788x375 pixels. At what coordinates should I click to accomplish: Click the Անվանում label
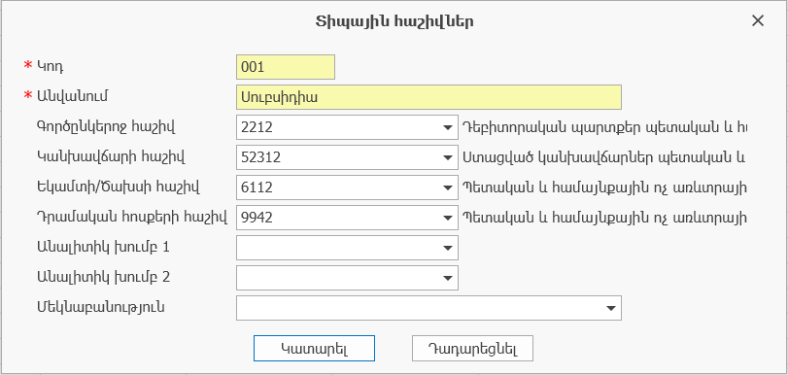click(x=72, y=96)
